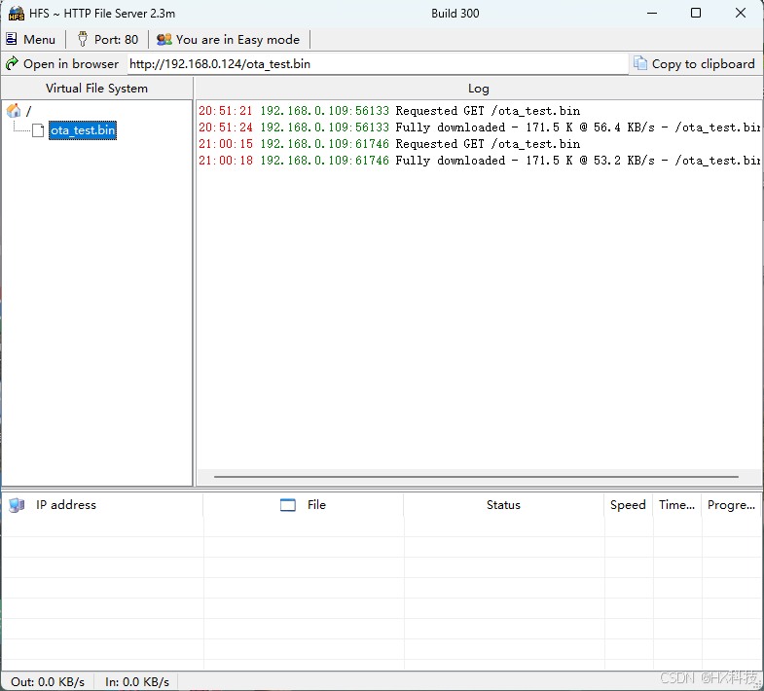Click the Easy mode users icon
The width and height of the screenshot is (764, 691).
(x=164, y=39)
